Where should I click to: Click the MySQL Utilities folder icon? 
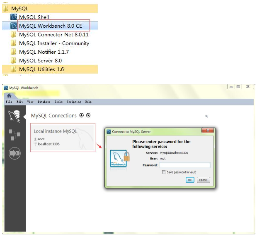coord(13,69)
